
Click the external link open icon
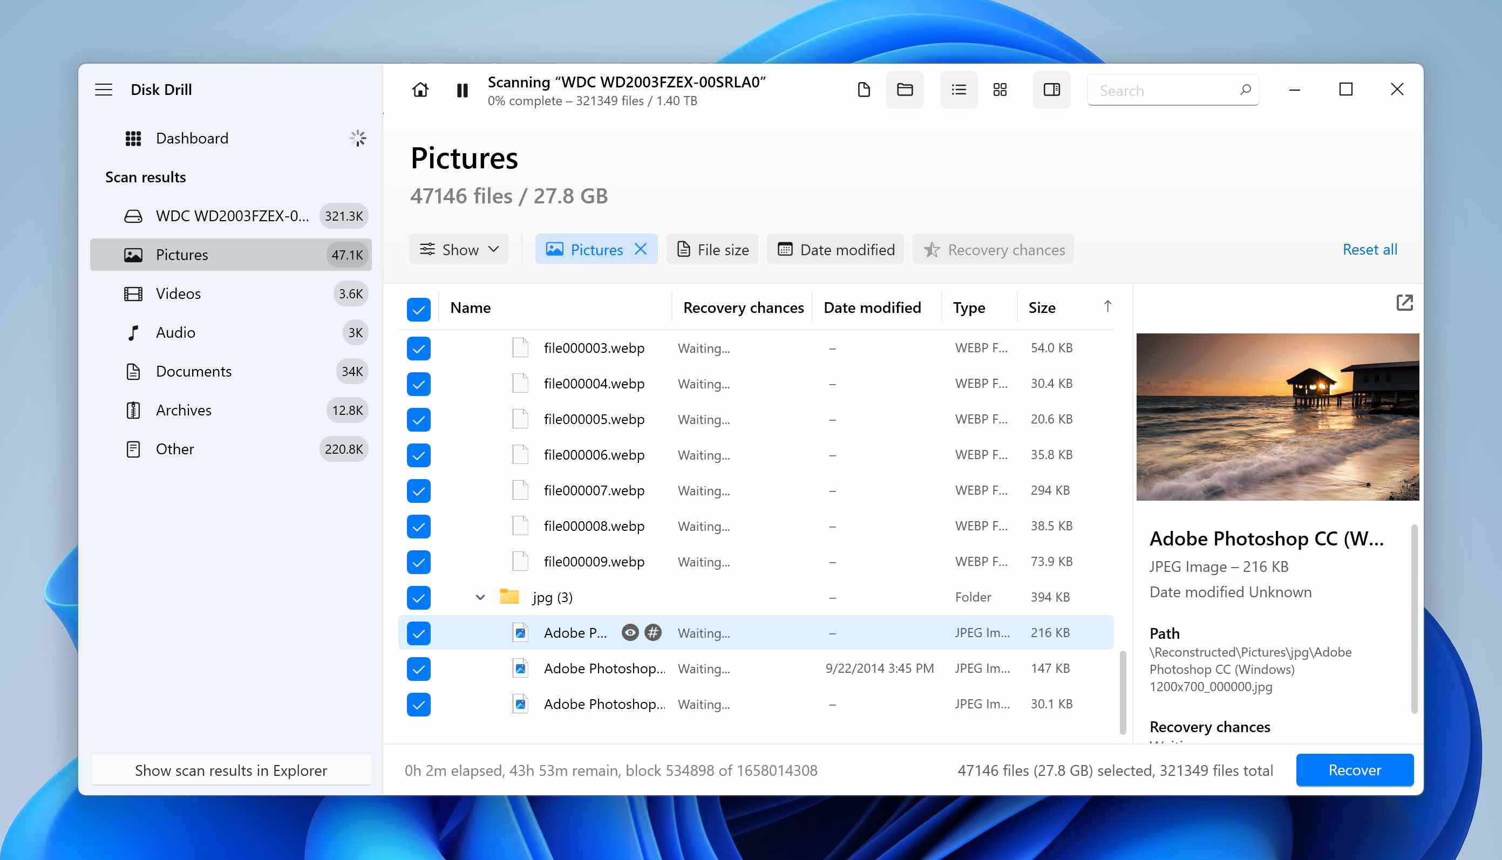tap(1404, 303)
